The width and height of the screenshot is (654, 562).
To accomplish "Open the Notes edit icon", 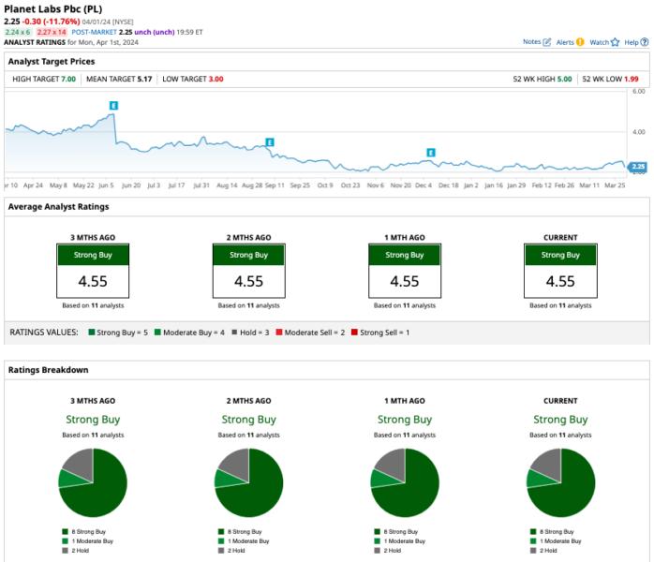I will [x=547, y=42].
